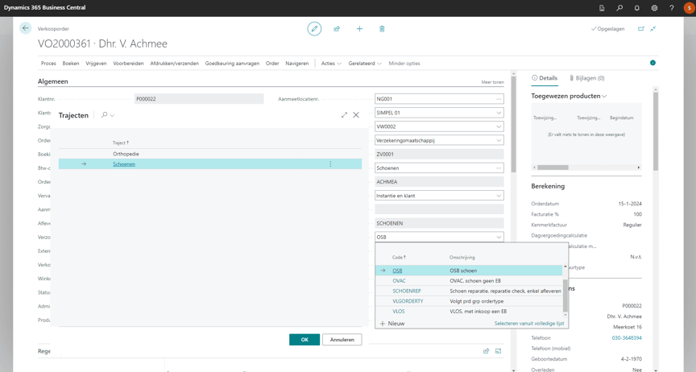This screenshot has height=372, width=696.
Task: Select the OVAC code row
Action: [469, 280]
